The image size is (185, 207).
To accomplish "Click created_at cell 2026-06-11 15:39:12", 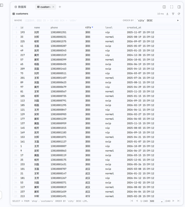I will click(x=141, y=110).
